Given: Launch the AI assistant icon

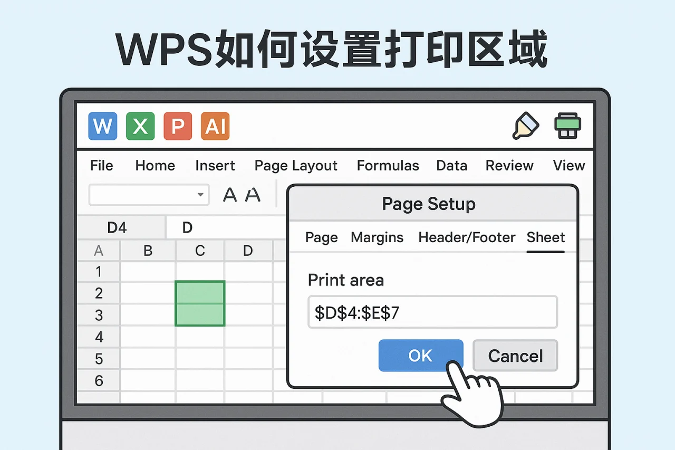Looking at the screenshot, I should pos(215,126).
